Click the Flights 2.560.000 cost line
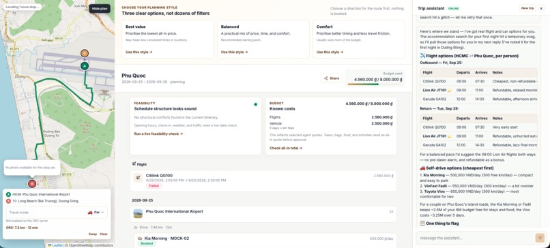Viewport: 550px width, 248px height. [x=331, y=117]
